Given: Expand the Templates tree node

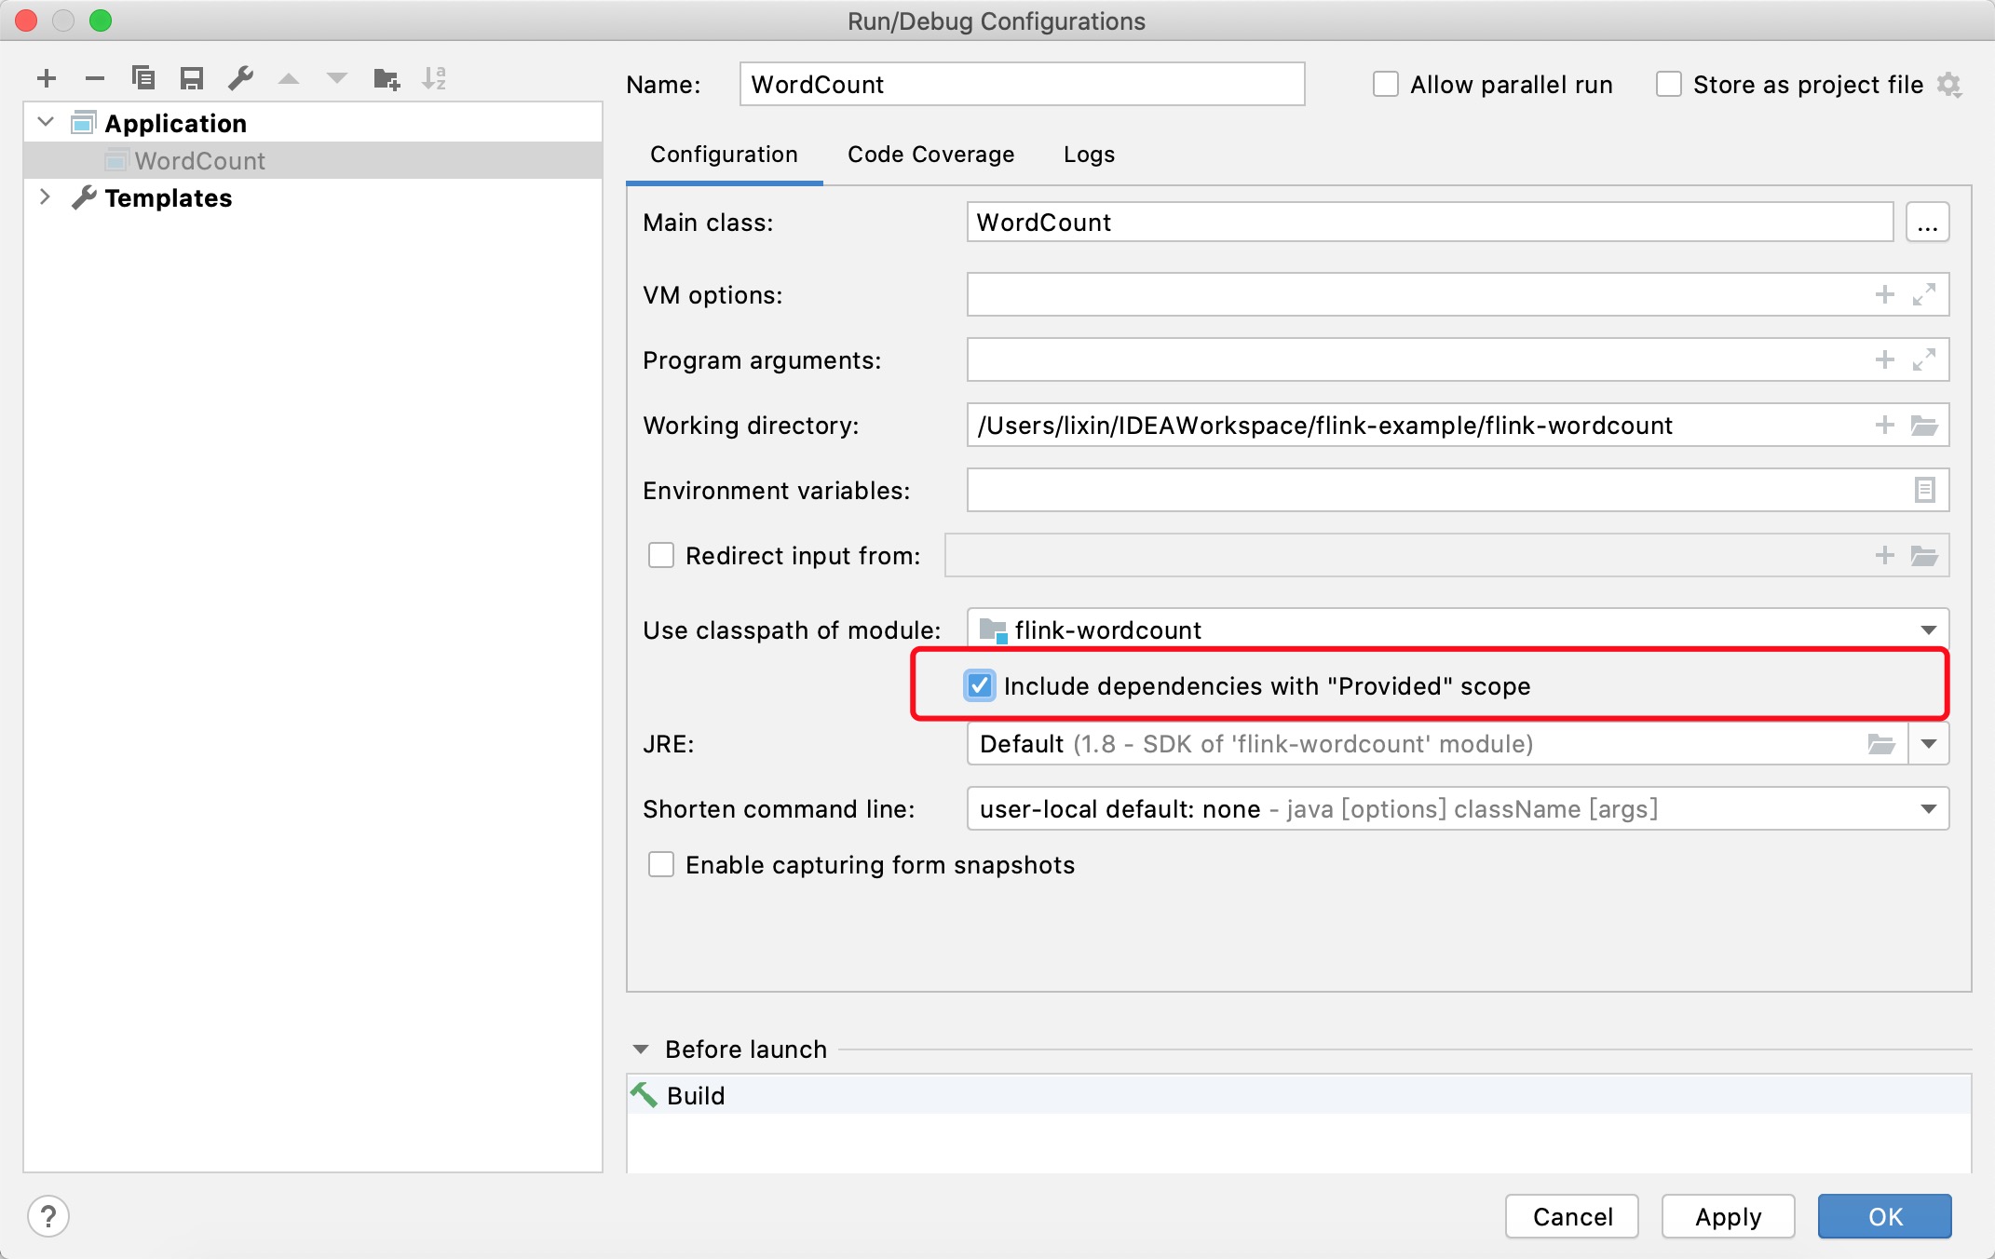Looking at the screenshot, I should click(45, 197).
